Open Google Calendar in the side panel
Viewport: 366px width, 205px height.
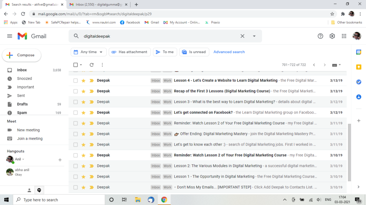358,52
